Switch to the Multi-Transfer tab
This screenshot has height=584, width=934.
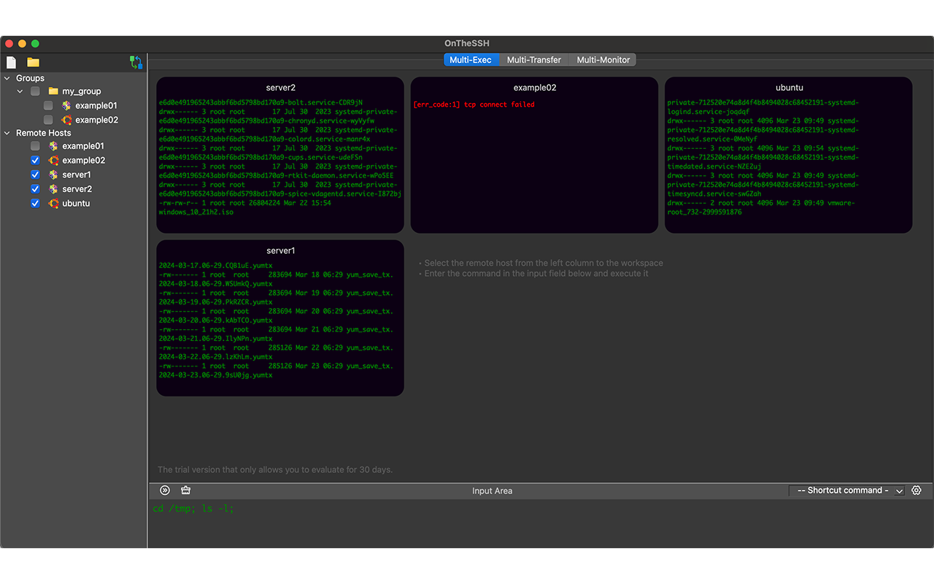coord(533,59)
